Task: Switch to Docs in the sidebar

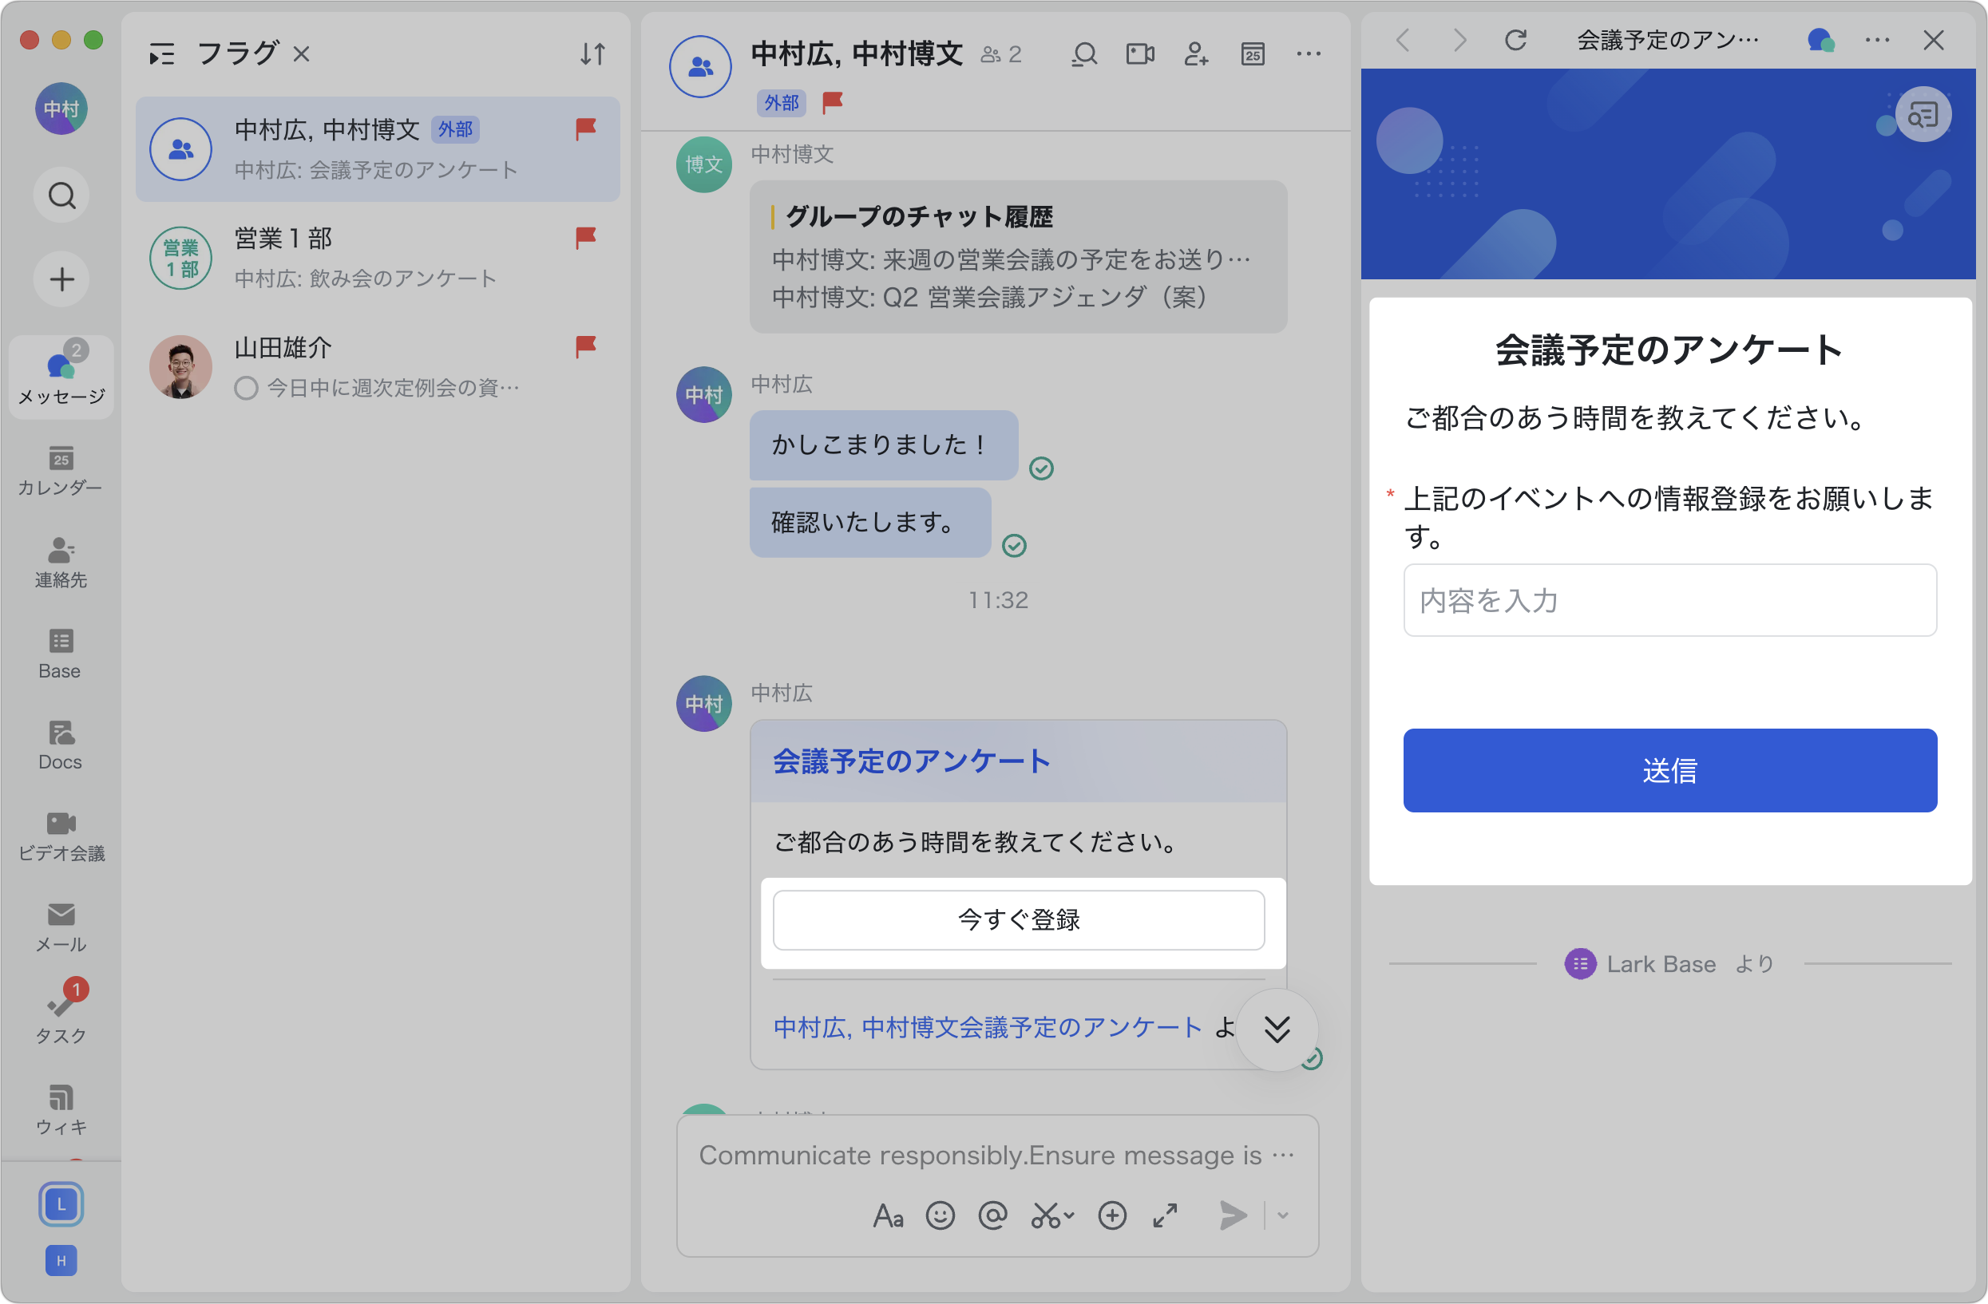Action: 61,744
